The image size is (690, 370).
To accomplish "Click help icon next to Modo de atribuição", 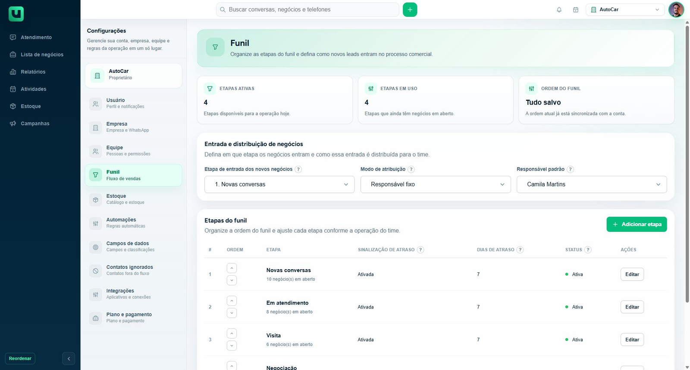I will tap(411, 169).
